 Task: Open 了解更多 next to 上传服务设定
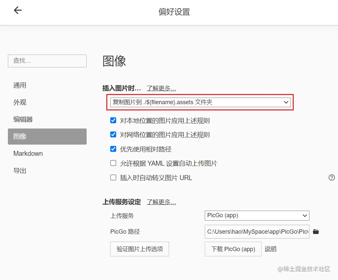161,202
